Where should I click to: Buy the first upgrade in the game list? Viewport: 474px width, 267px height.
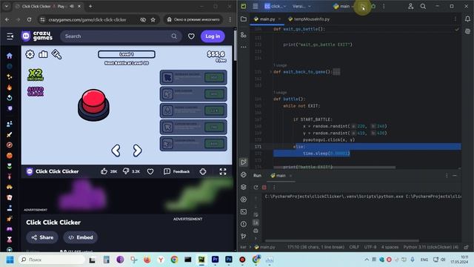pyautogui.click(x=214, y=77)
